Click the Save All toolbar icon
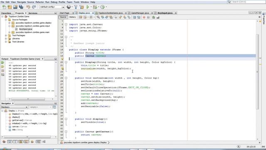 21,7
